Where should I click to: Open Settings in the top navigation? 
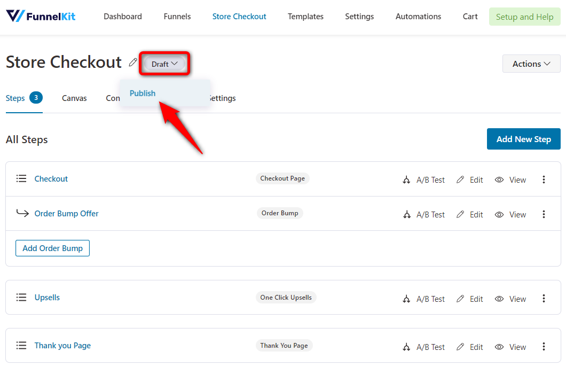pos(359,17)
